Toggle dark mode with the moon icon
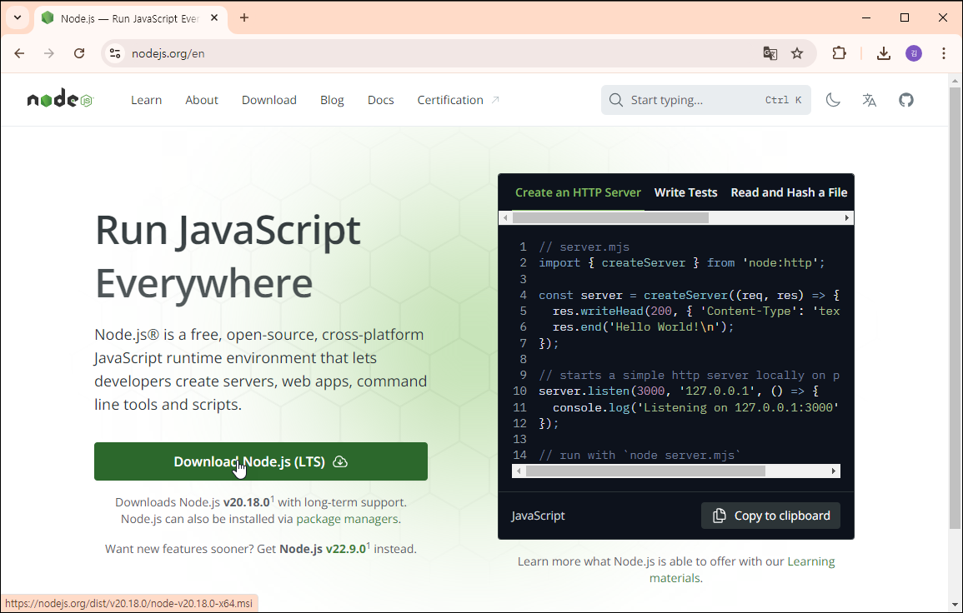The width and height of the screenshot is (963, 613). pos(833,99)
